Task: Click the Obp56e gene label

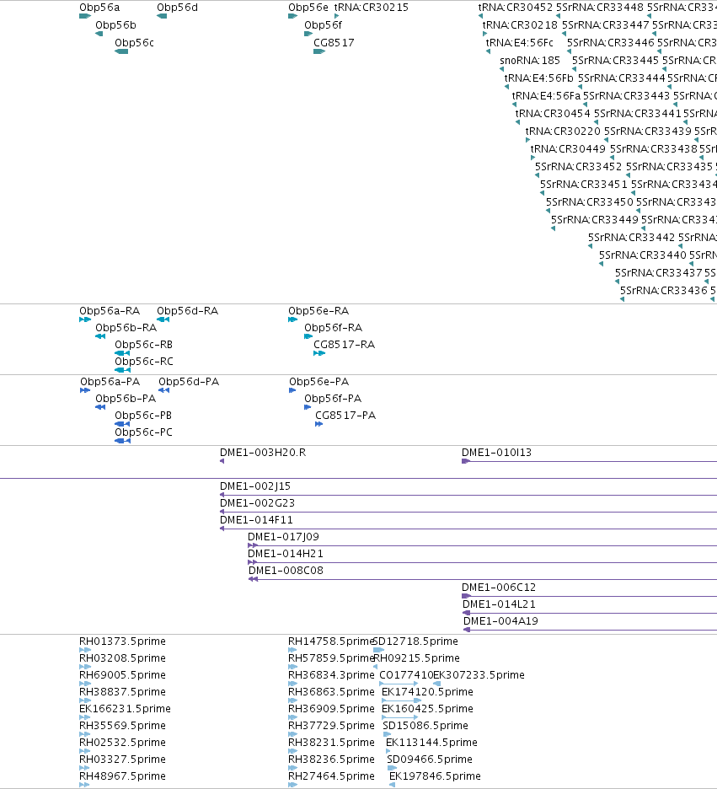Action: click(x=308, y=8)
